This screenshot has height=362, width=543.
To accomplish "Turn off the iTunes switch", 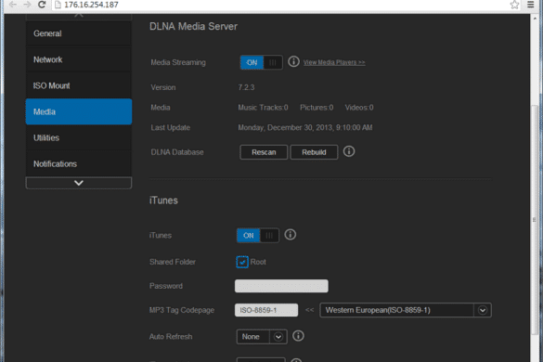I will (x=258, y=236).
